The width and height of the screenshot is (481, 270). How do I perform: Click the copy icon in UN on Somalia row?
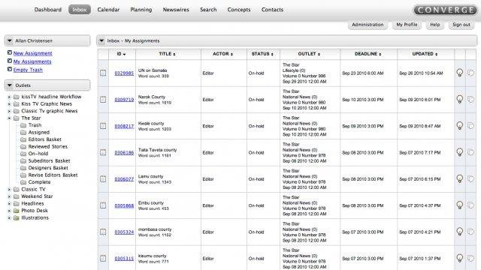(x=470, y=73)
